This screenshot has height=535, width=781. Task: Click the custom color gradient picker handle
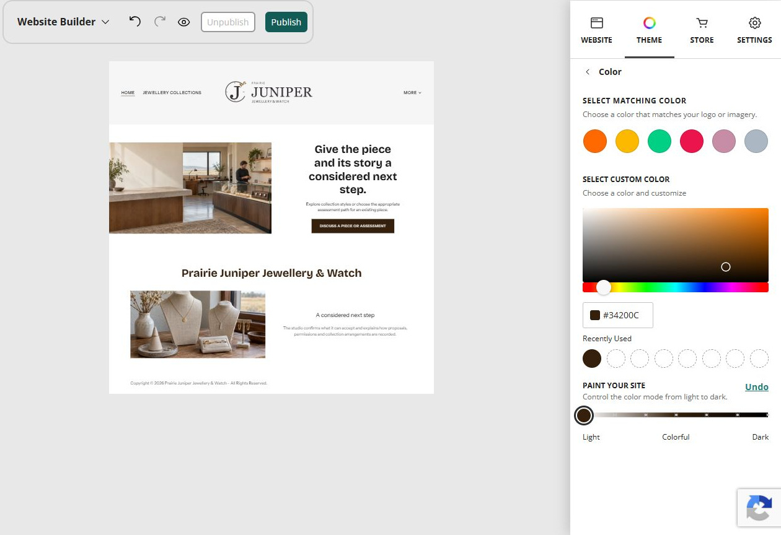pyautogui.click(x=726, y=267)
